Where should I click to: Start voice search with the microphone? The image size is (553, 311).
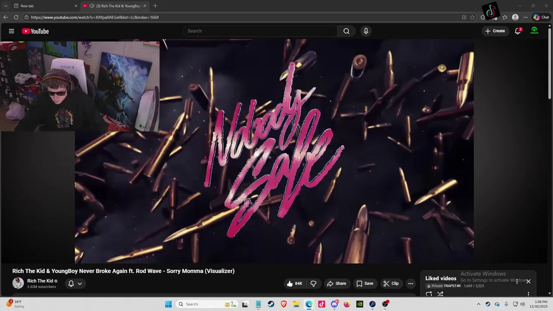(x=366, y=31)
